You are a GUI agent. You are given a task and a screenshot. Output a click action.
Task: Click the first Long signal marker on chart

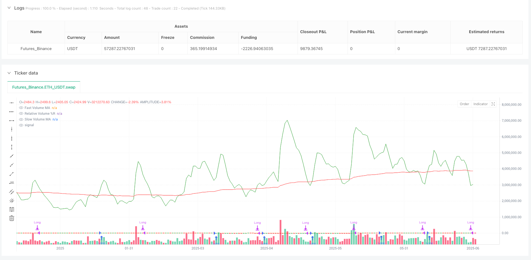(37, 227)
